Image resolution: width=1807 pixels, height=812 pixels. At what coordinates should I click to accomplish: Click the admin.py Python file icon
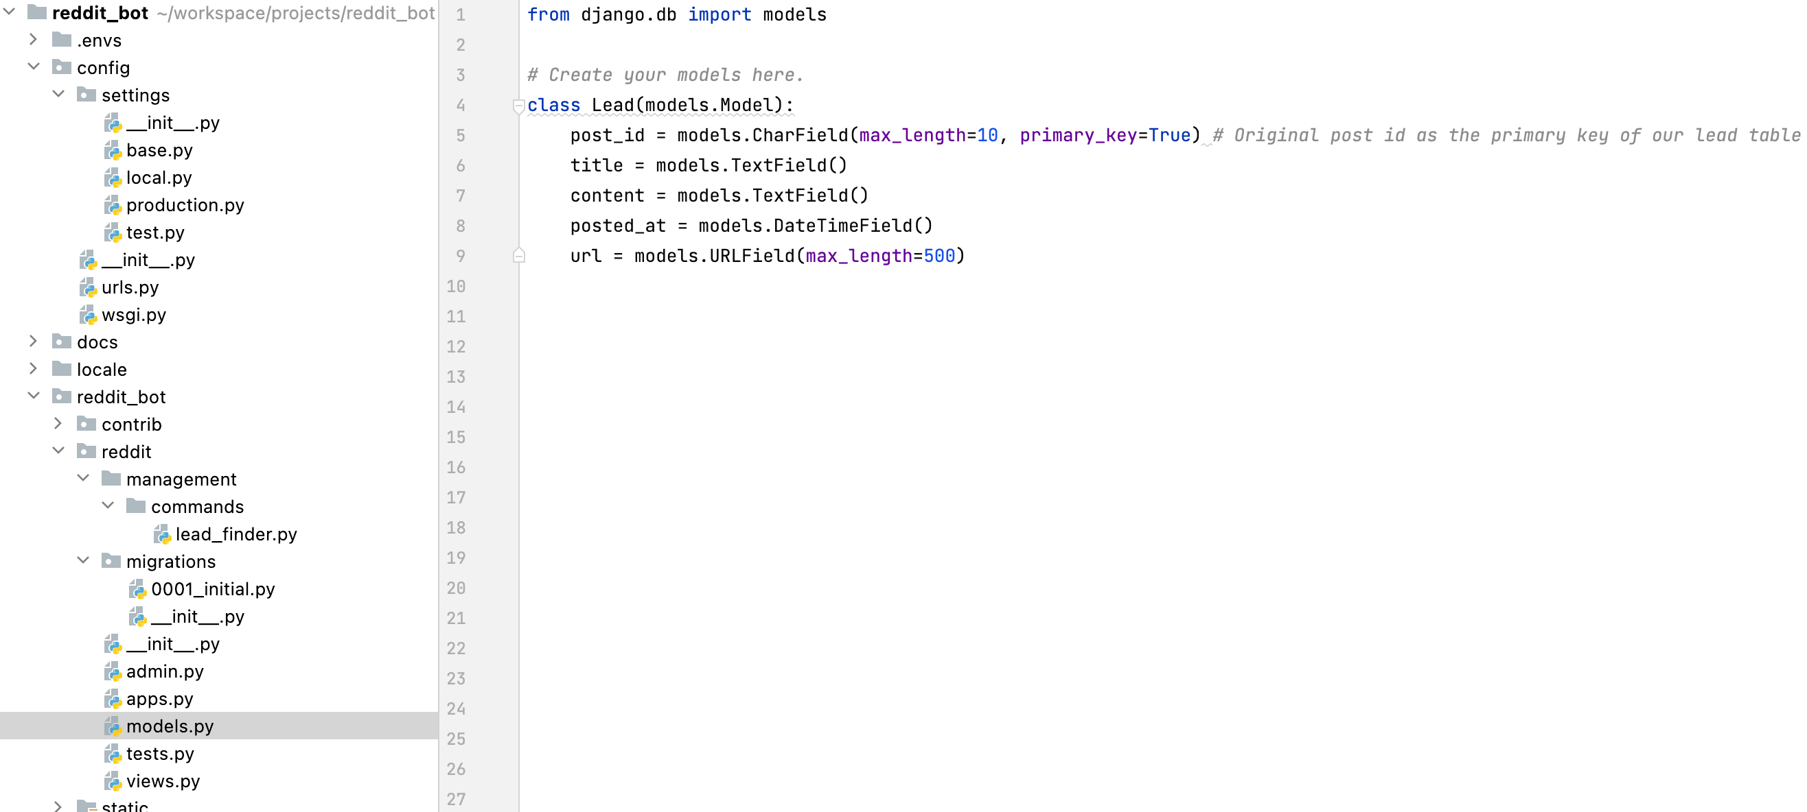tap(113, 672)
